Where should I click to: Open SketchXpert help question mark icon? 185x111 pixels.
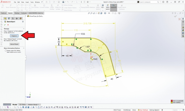(x=23, y=22)
